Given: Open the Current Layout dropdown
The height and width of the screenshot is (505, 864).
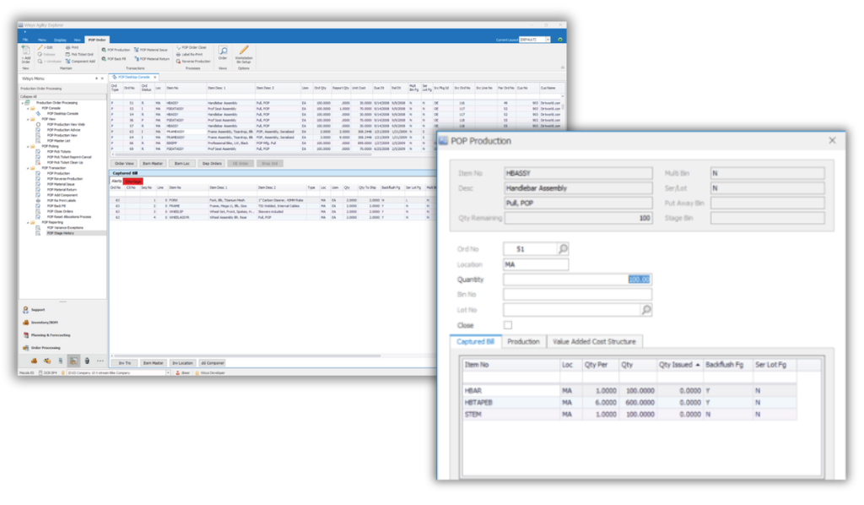Looking at the screenshot, I should point(548,39).
